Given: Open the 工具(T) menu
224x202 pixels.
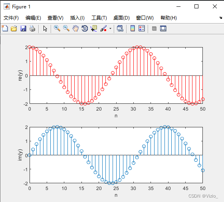Looking at the screenshot, I should pyautogui.click(x=99, y=18).
